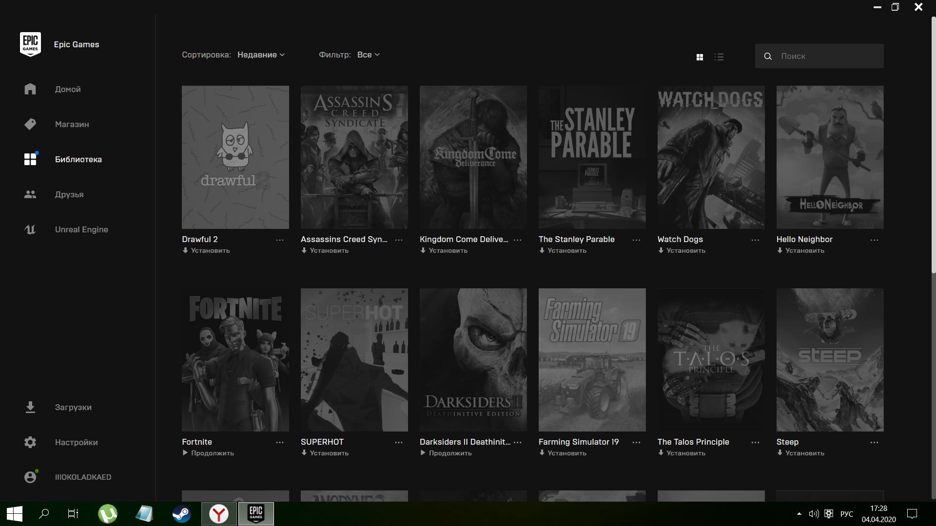The image size is (936, 526).
Task: Click Установить under The Stanley Parable
Action: click(563, 250)
